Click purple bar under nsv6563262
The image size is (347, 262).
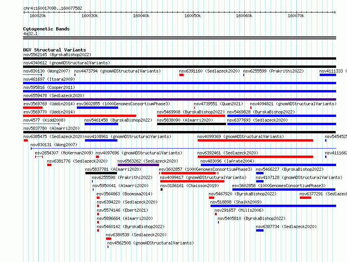coord(138,165)
